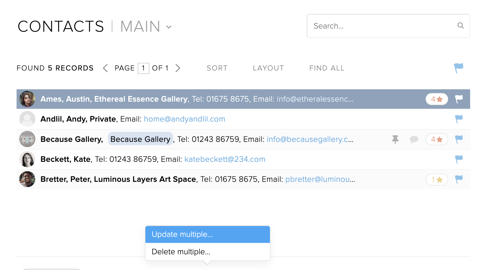Expand the MAIN layout dropdown chevron
Viewport: 489px width, 270px height.
point(169,27)
